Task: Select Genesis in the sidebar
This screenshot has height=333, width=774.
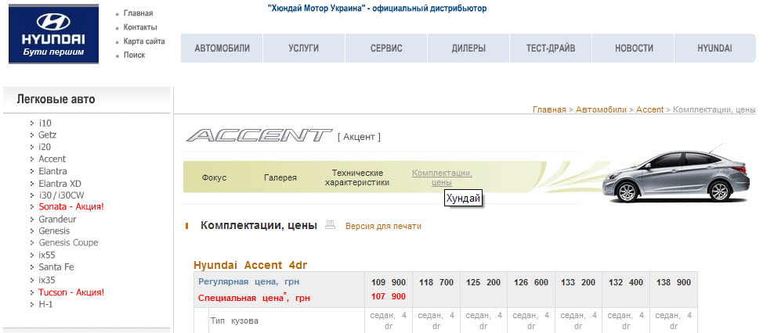Action: 54,231
